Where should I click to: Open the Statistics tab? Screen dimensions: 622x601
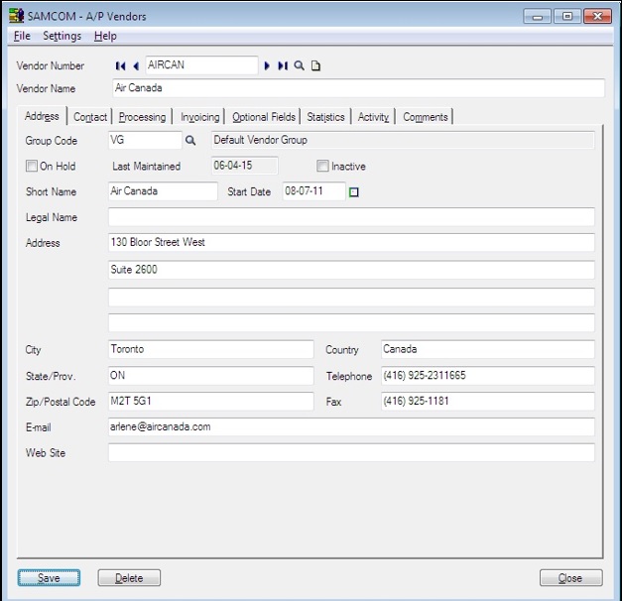[x=325, y=117]
